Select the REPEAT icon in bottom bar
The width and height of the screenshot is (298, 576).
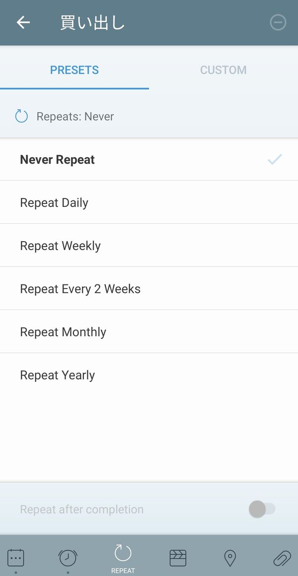point(123,559)
